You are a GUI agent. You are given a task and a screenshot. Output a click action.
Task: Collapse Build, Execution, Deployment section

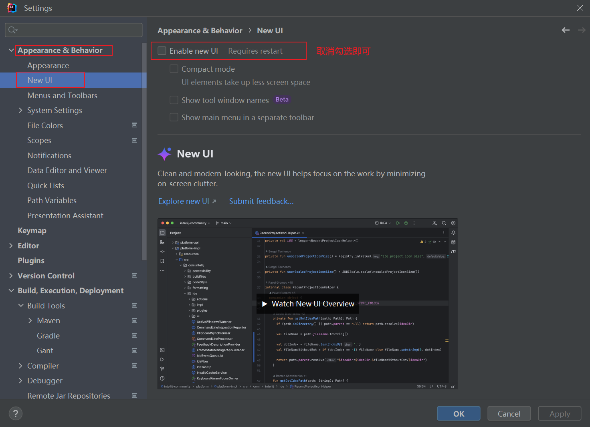[x=11, y=290]
